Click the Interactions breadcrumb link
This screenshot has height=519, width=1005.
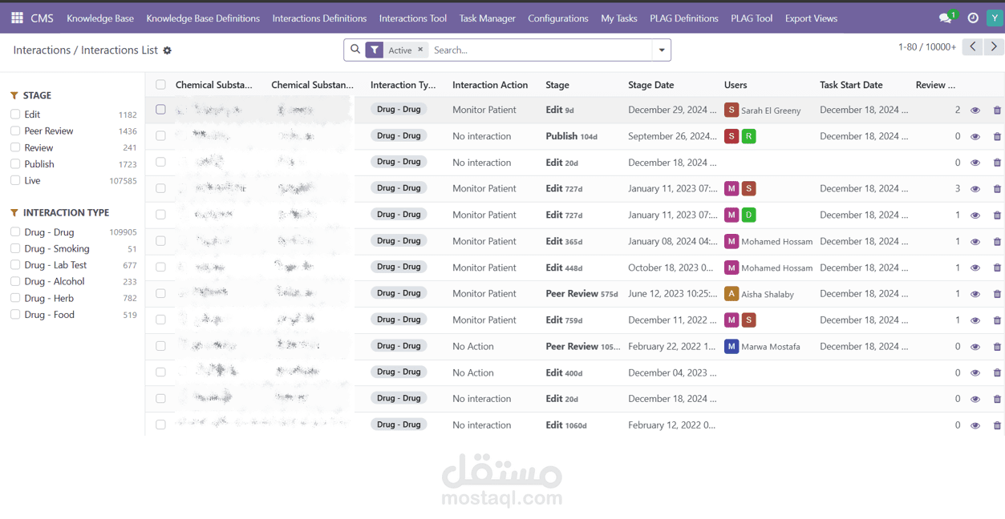point(42,50)
